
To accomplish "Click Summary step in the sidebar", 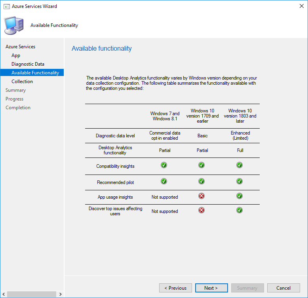I will [x=15, y=90].
